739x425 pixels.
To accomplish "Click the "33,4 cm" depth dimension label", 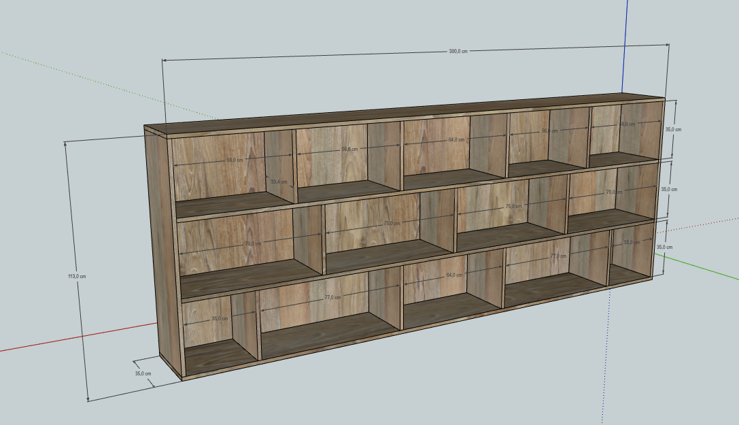I will pos(279,182).
